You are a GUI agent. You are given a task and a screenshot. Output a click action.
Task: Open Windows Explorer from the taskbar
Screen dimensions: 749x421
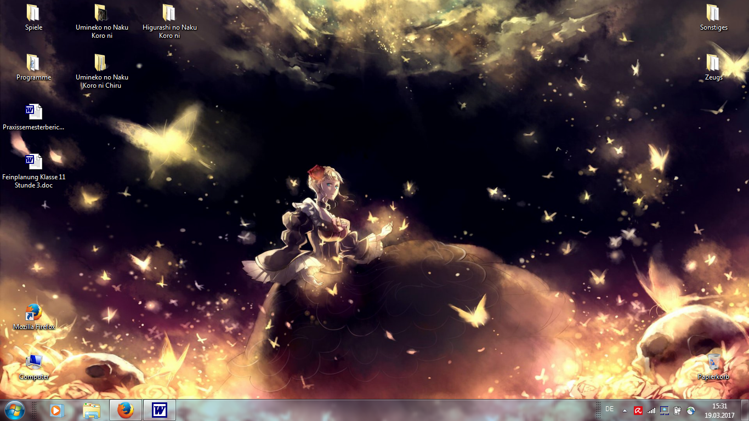point(92,410)
